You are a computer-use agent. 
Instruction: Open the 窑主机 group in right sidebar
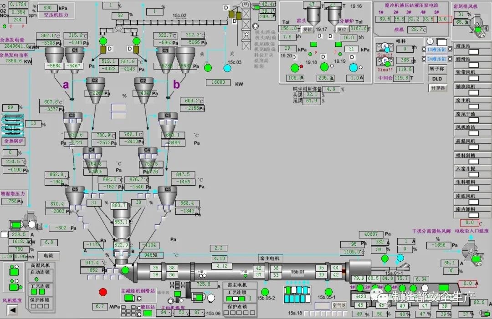click(472, 103)
